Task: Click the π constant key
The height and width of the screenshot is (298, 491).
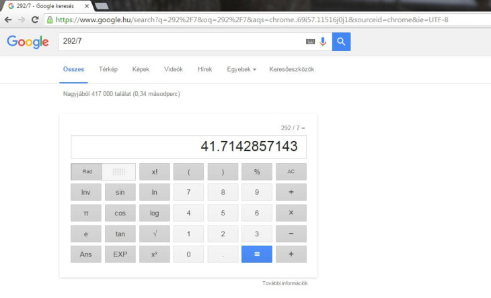Action: click(x=86, y=213)
